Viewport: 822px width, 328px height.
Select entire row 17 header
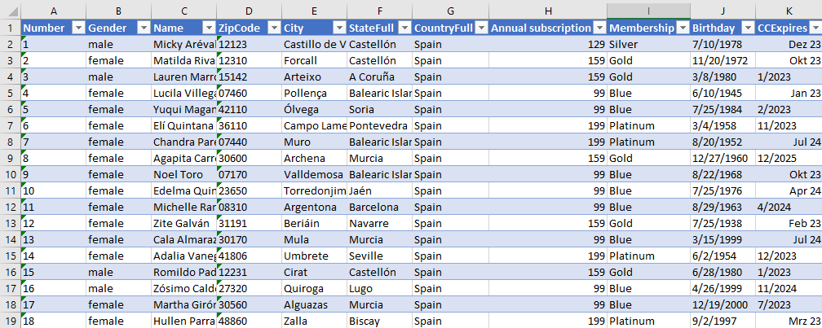tap(10, 288)
